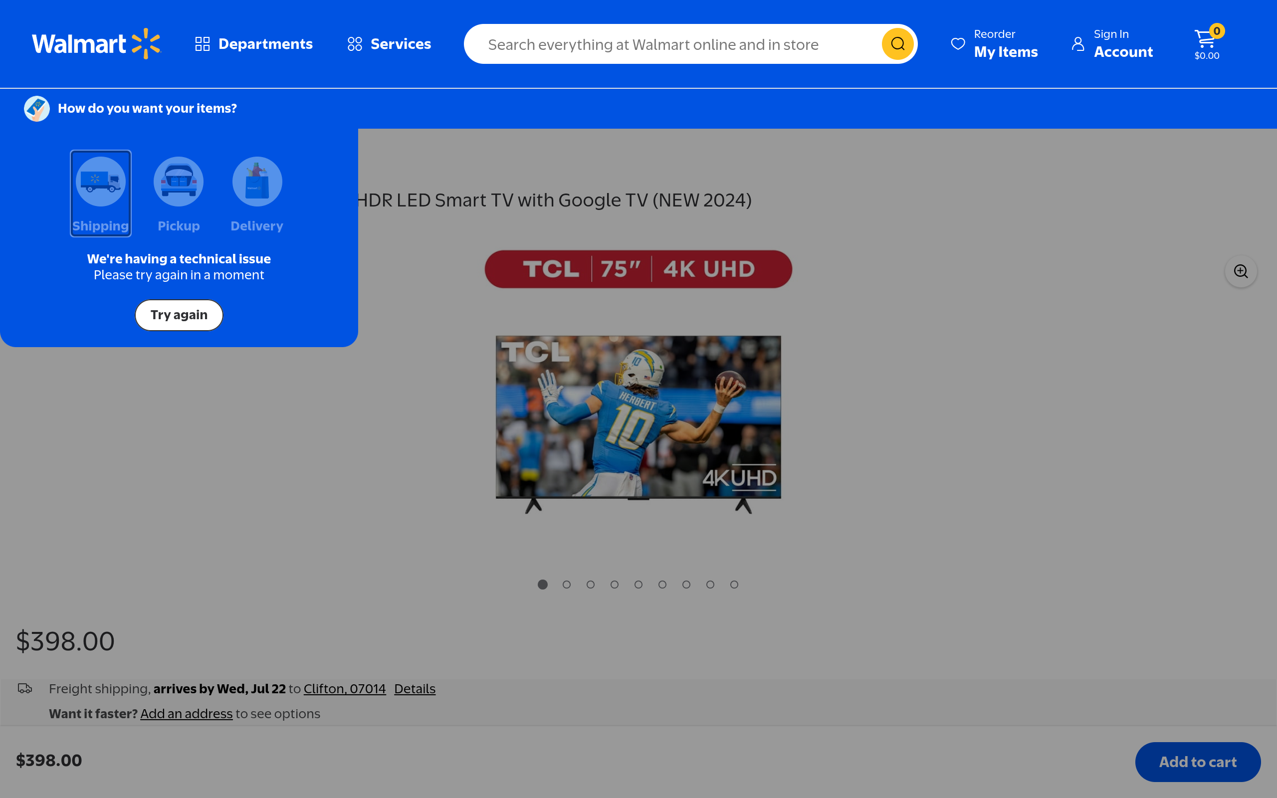Click the Add an address link
Screen dimensions: 1277x798
(186, 714)
